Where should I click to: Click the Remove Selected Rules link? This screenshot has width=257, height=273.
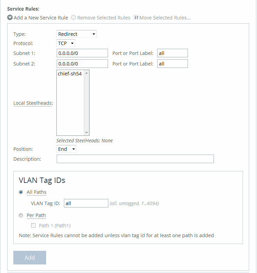tap(104, 18)
